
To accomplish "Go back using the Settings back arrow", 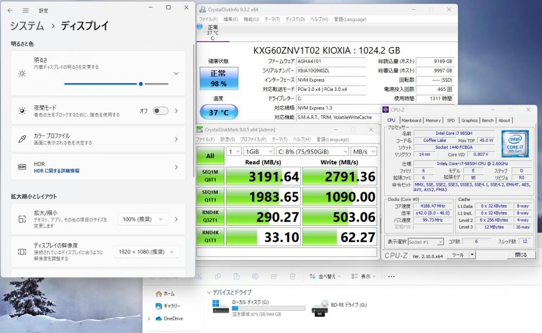I will [x=10, y=10].
